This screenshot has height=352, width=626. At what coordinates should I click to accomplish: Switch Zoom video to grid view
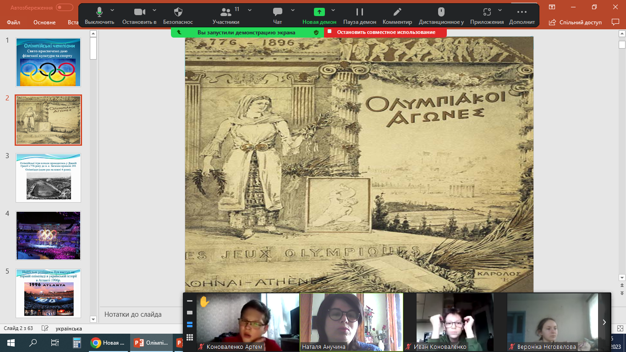(190, 337)
